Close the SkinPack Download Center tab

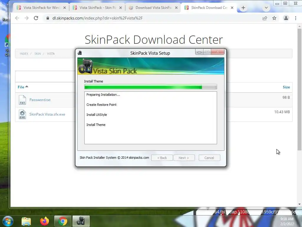click(x=232, y=8)
